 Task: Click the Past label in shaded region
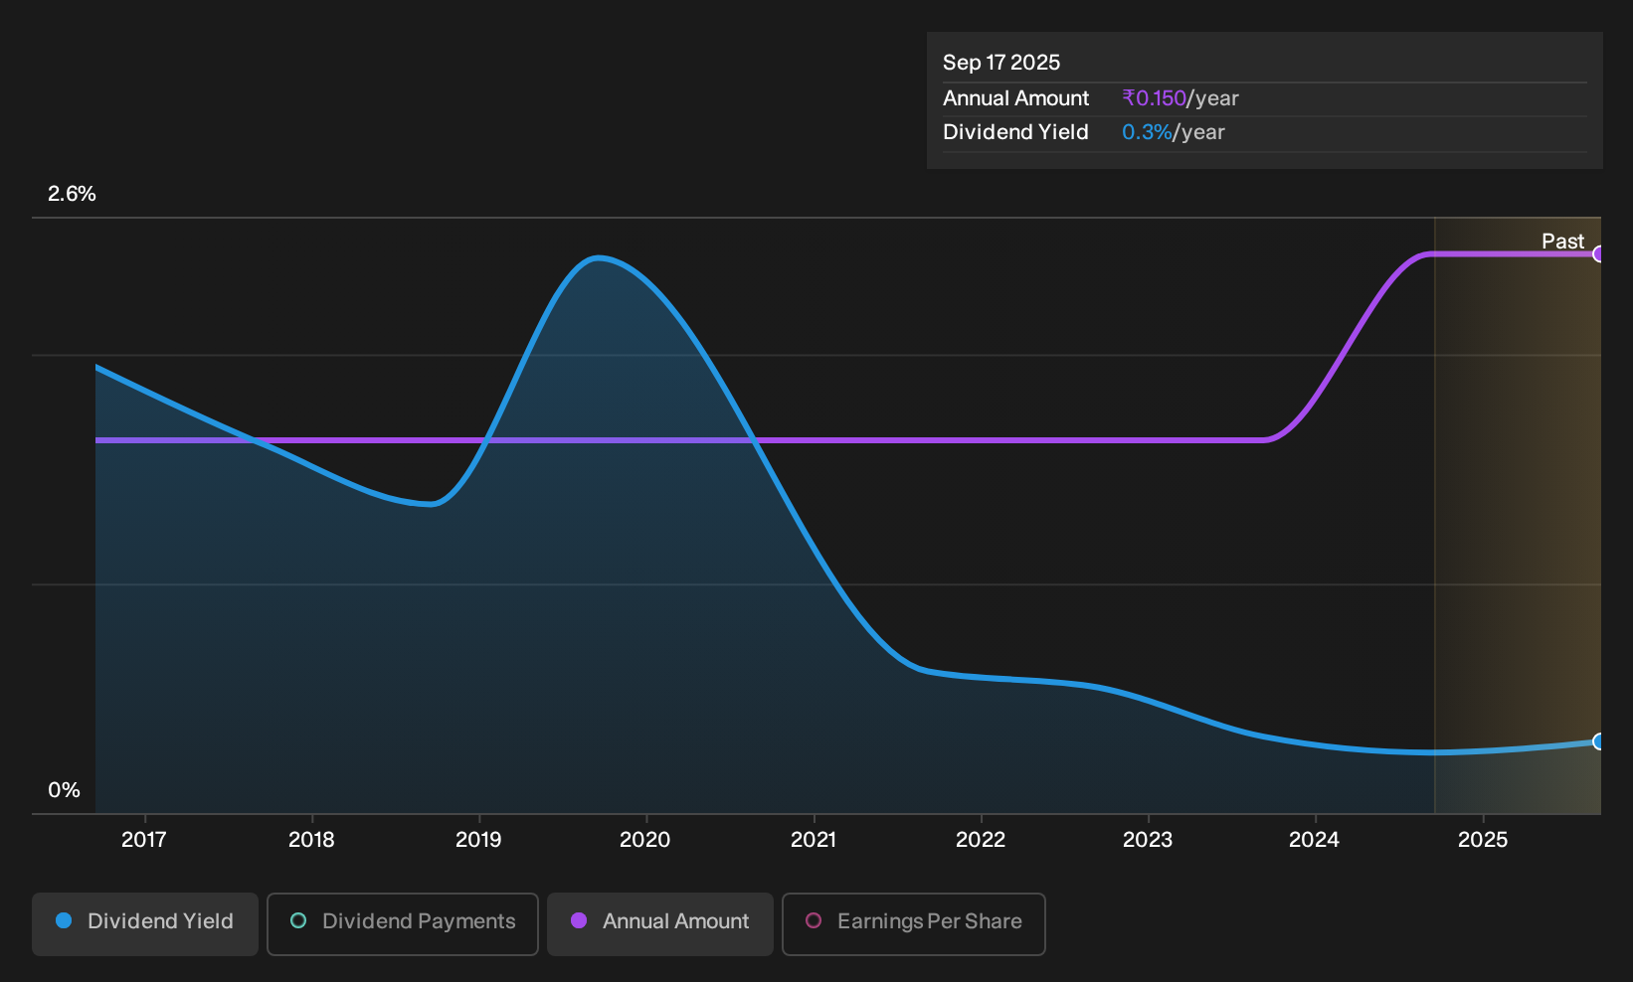1562,242
